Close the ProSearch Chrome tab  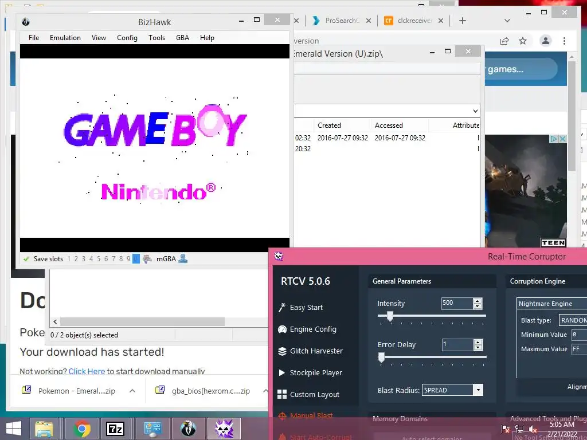[369, 21]
